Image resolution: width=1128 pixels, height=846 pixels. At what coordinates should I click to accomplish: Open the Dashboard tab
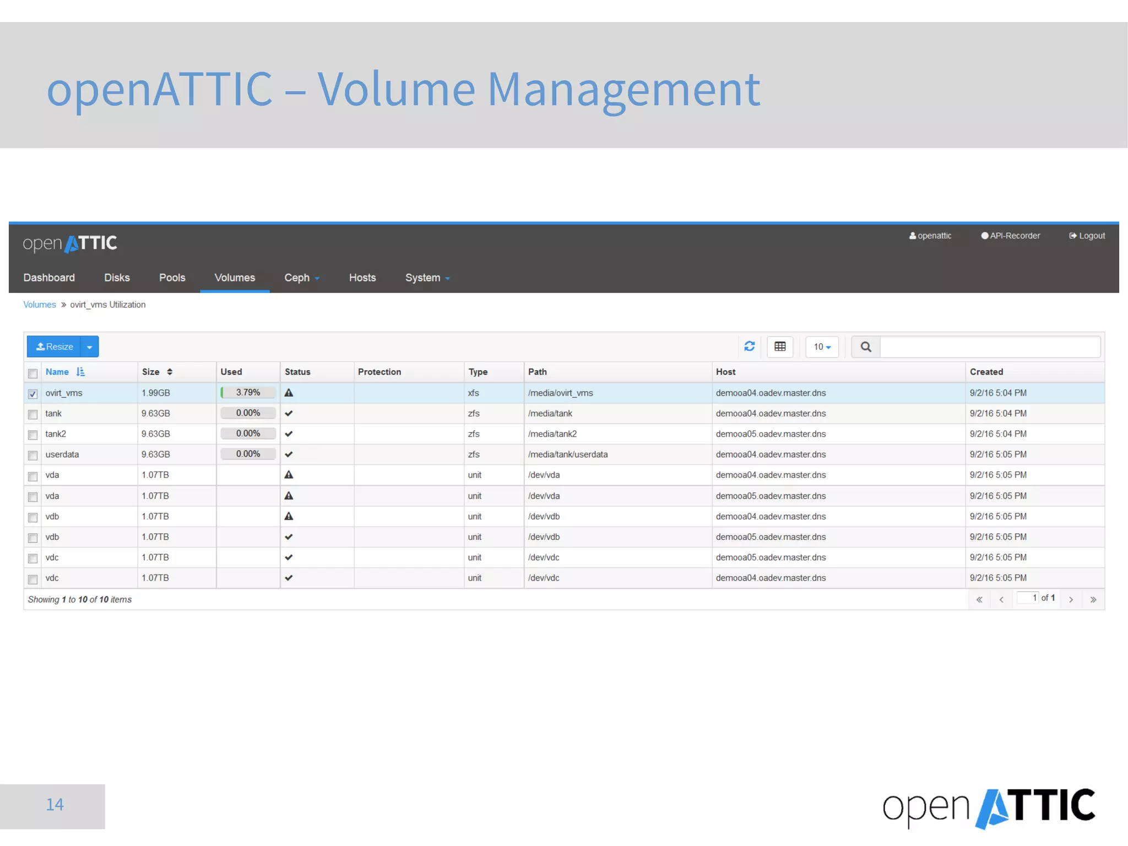pos(49,278)
